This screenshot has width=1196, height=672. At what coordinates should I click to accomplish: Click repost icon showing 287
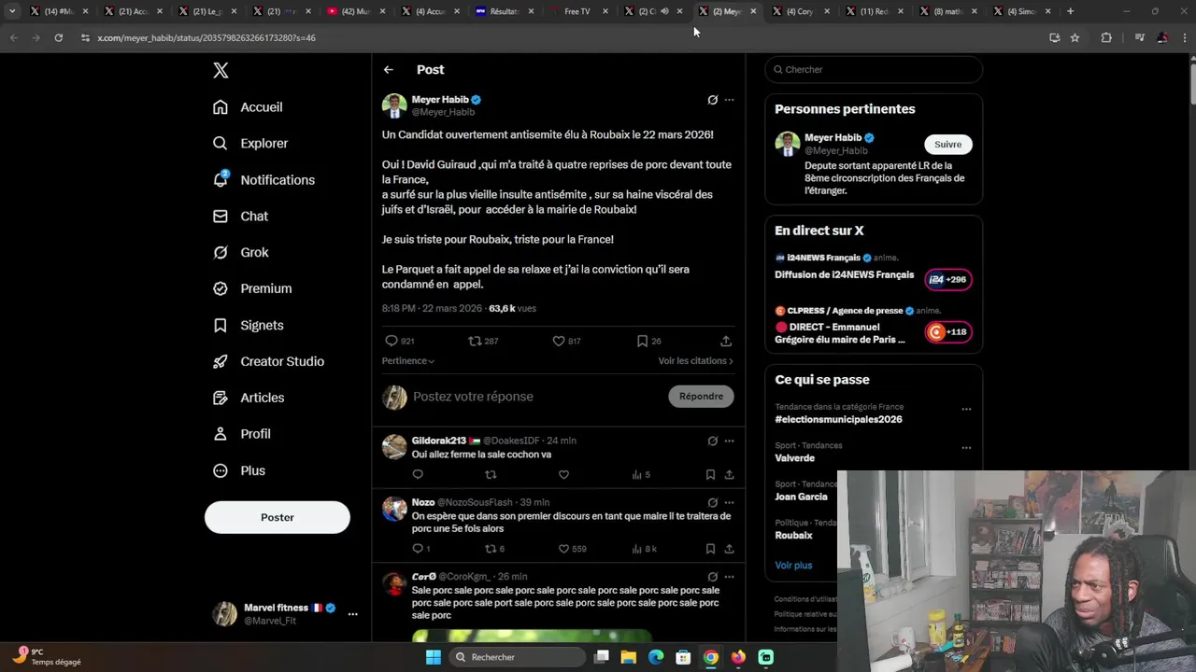pyautogui.click(x=475, y=342)
